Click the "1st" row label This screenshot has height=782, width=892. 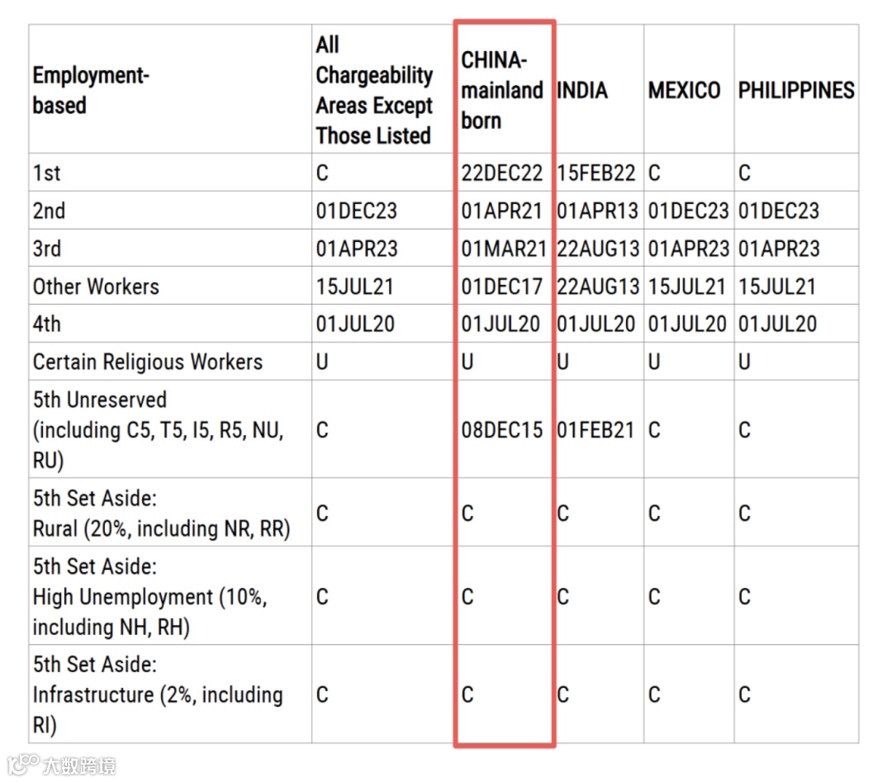coord(46,173)
